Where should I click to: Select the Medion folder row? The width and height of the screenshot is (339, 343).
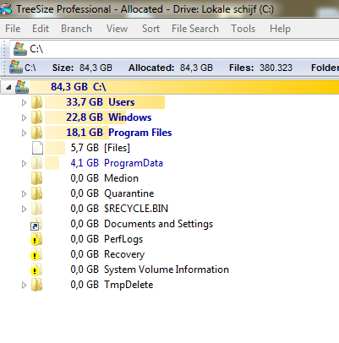pos(105,178)
